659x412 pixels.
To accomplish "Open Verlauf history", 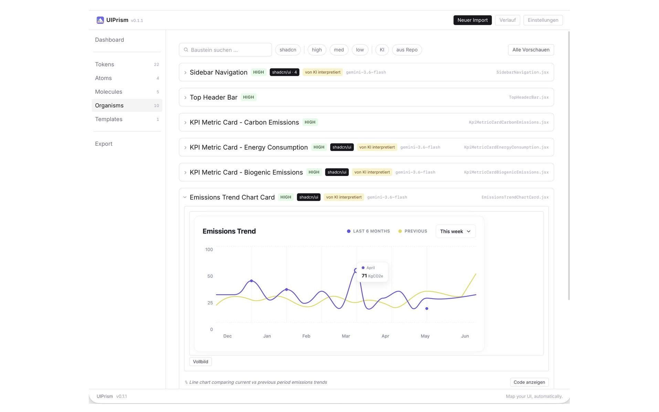I will 508,20.
